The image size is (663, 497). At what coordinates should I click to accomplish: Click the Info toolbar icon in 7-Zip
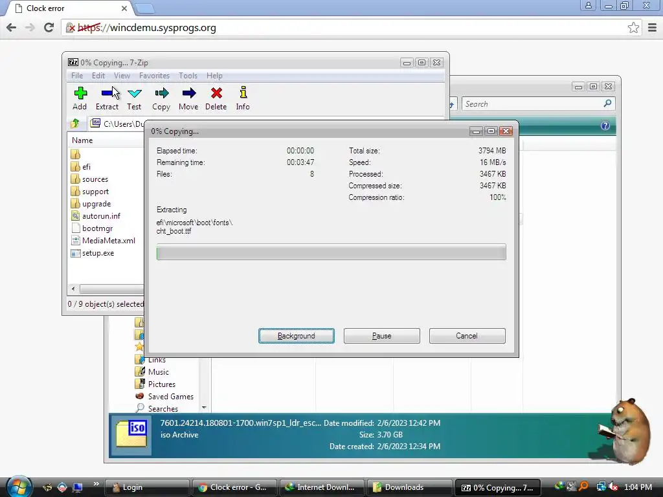(243, 93)
